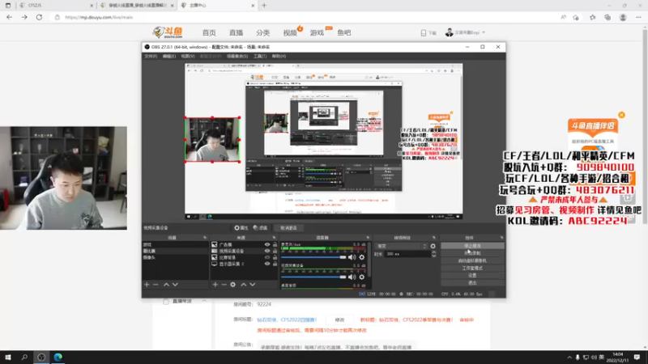Click the audio mixer vertical scrollbar
This screenshot has width=648, height=364.
pos(369,260)
